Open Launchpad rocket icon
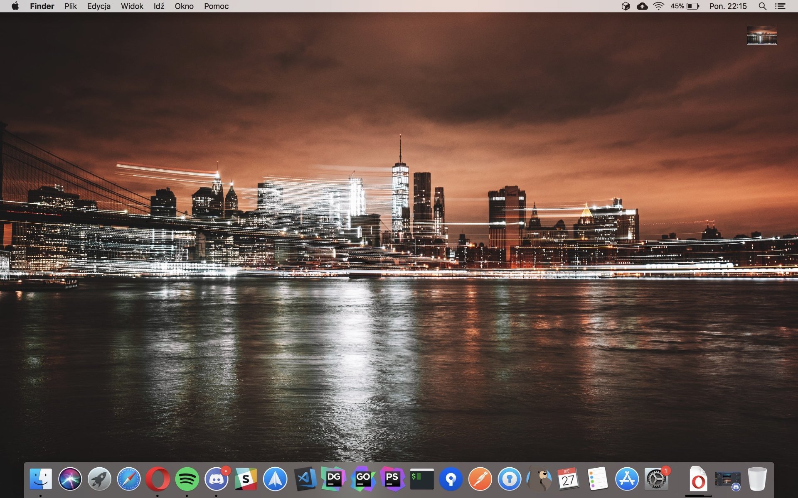Image resolution: width=798 pixels, height=498 pixels. coord(99,479)
